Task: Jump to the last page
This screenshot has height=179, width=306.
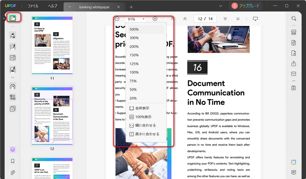Action: pyautogui.click(x=238, y=19)
